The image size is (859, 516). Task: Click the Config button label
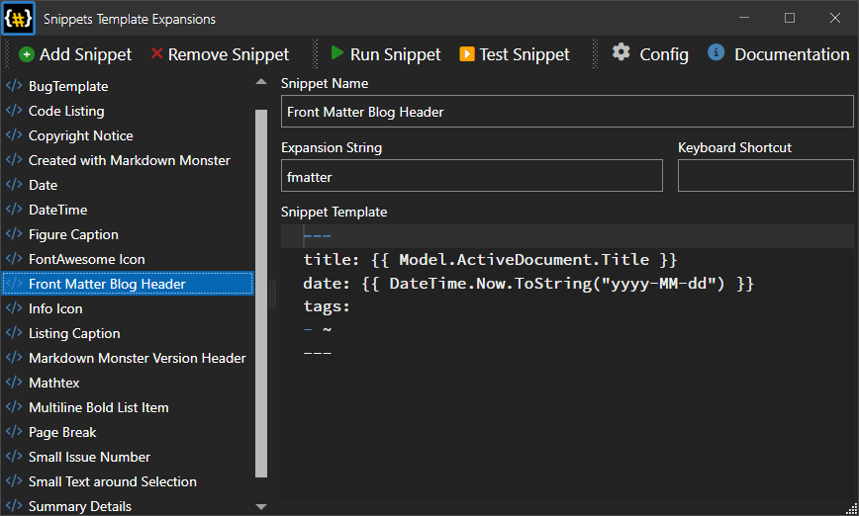(x=664, y=54)
